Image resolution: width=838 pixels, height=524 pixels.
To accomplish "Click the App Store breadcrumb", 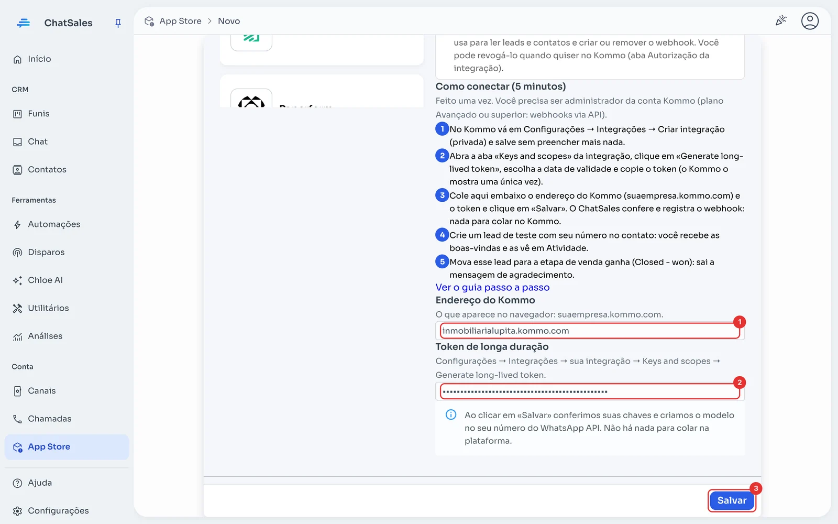I will [x=180, y=21].
